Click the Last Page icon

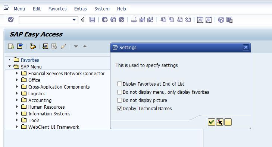click(x=188, y=20)
